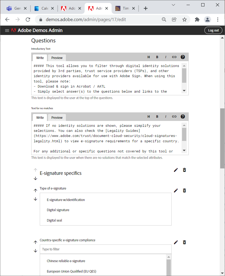
Task: Insert heading in Introductory Text editor
Action: [149, 57]
